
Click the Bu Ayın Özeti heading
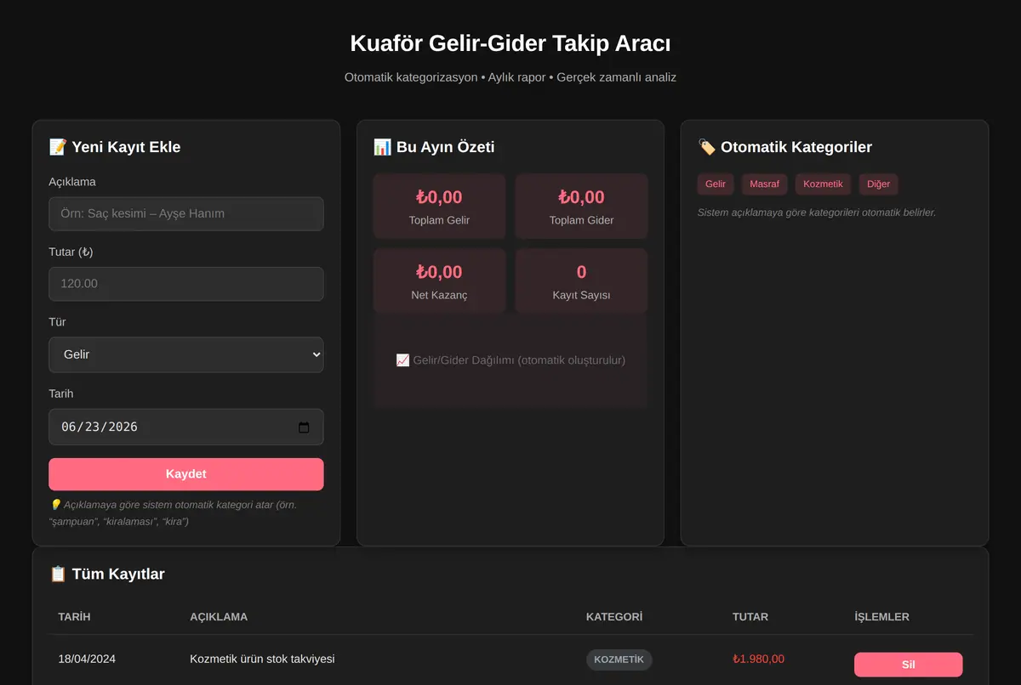(434, 147)
